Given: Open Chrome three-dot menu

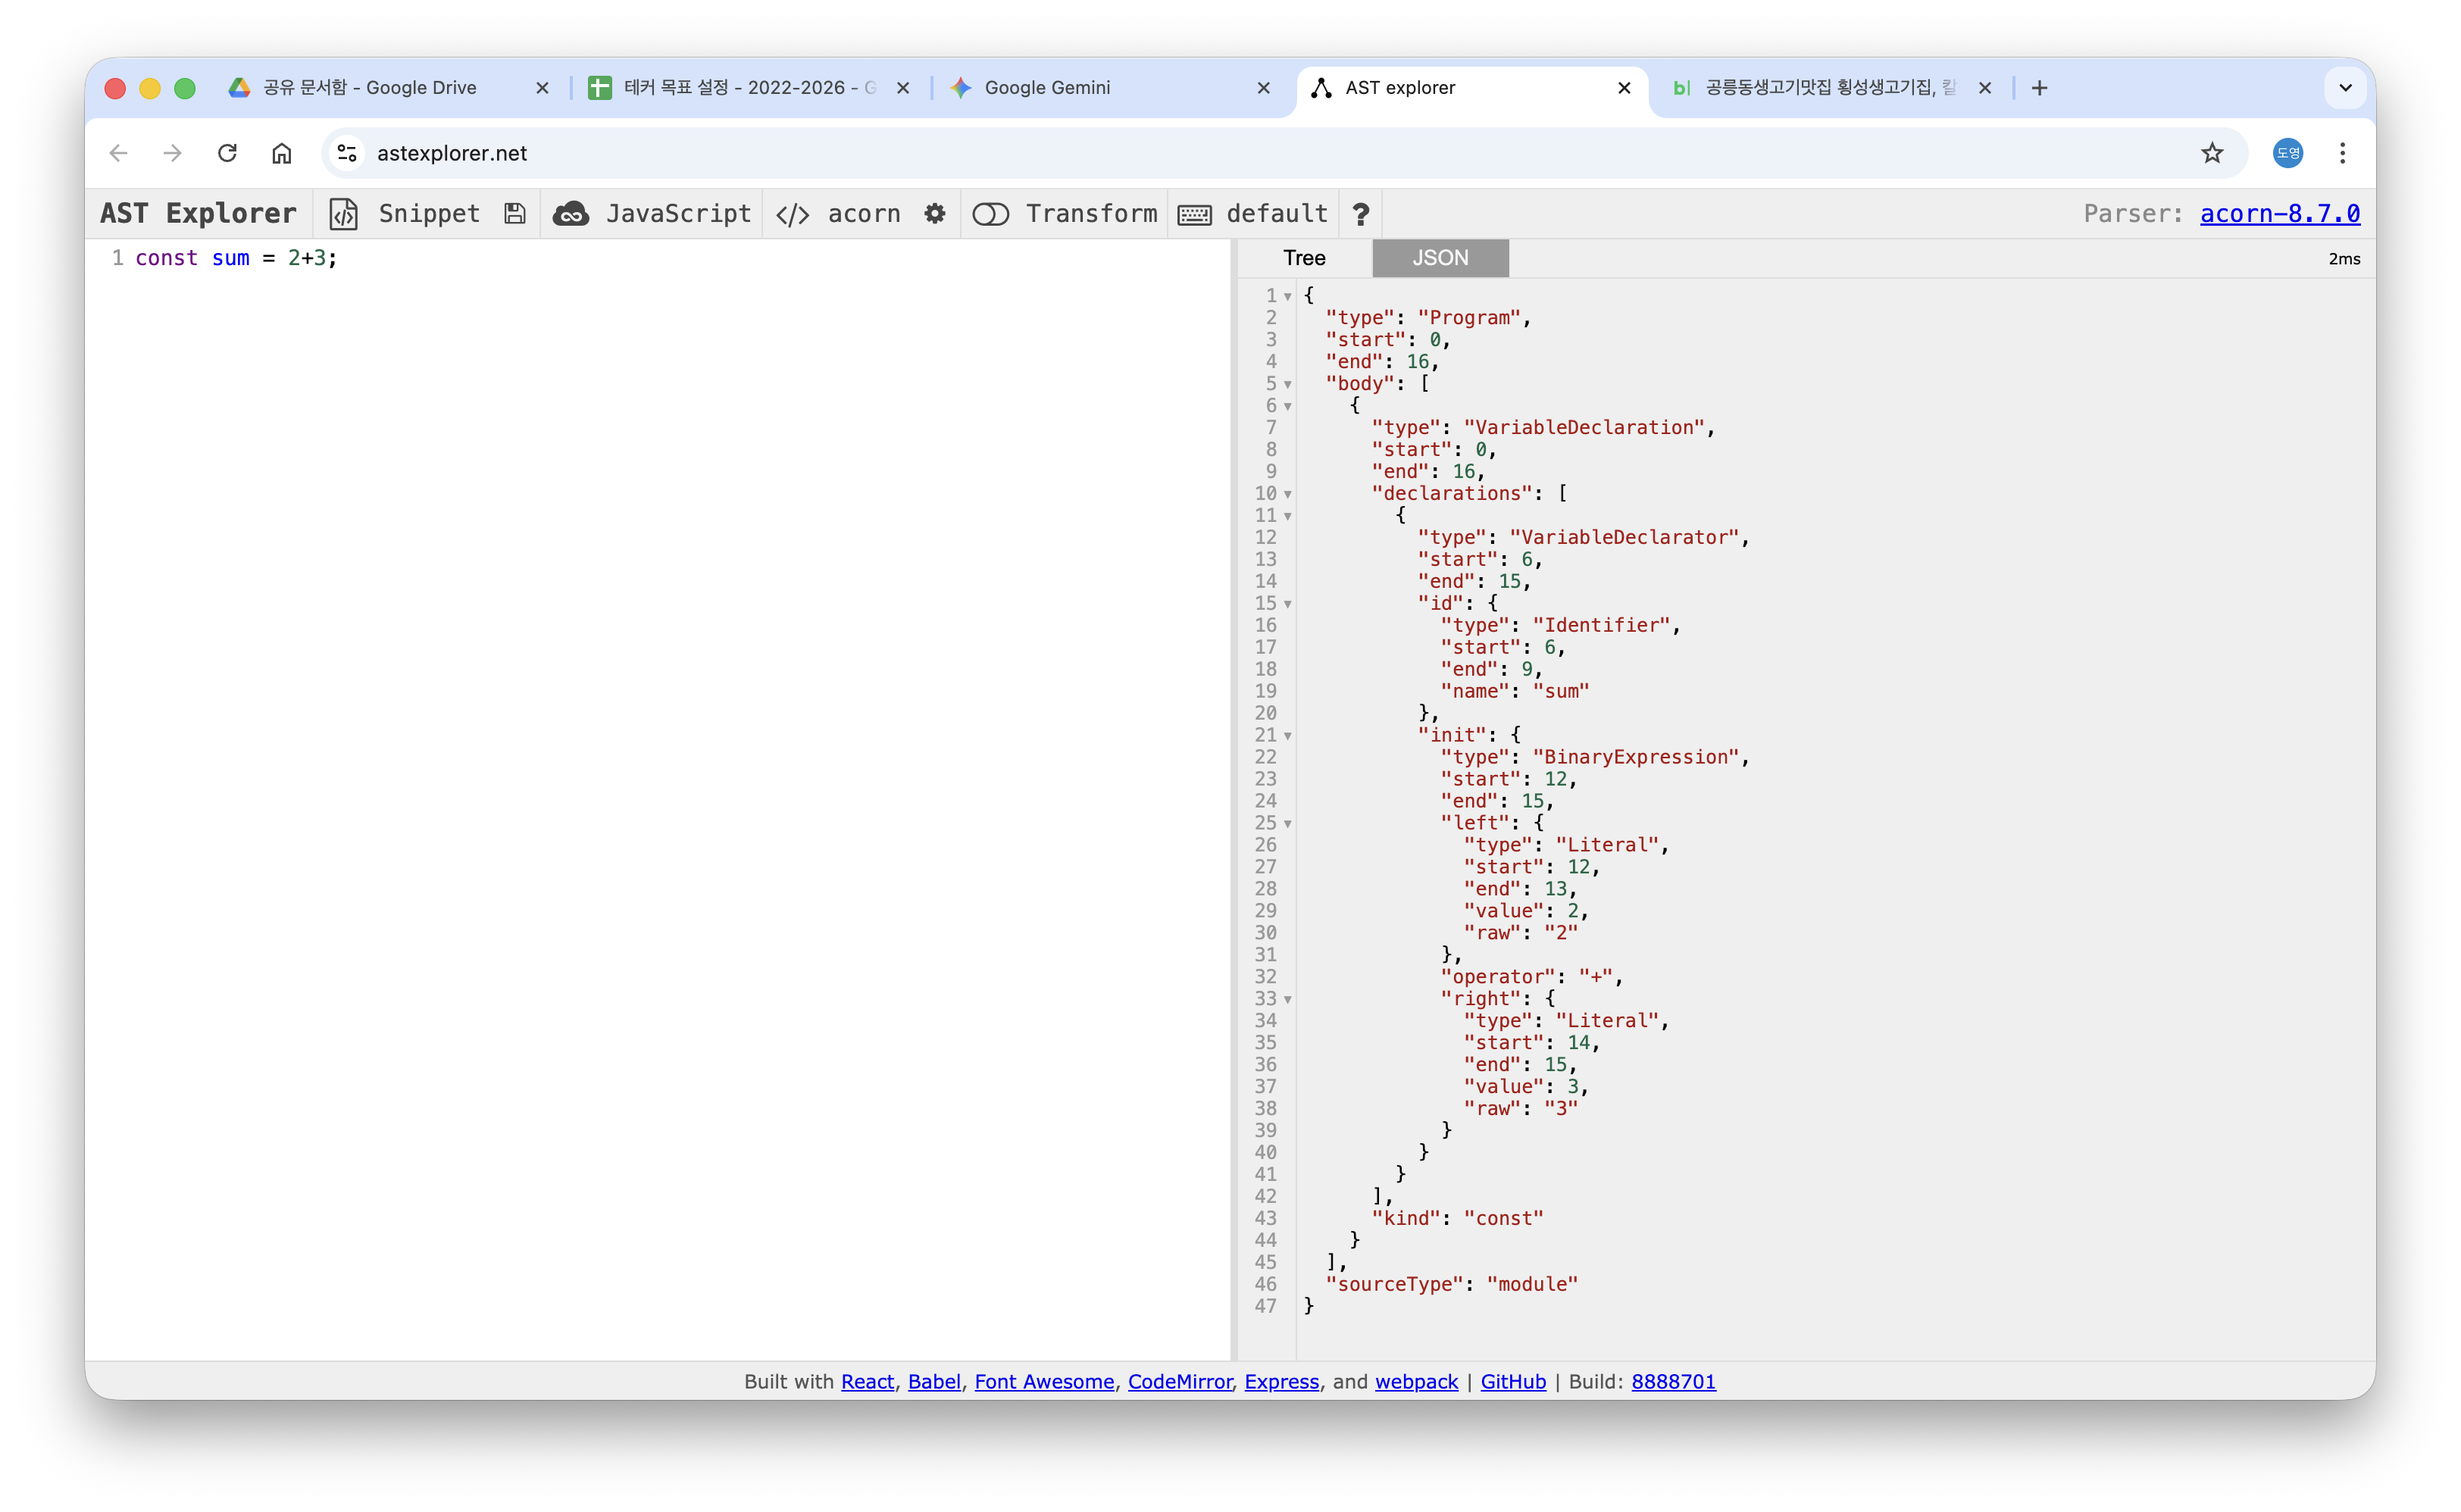Looking at the screenshot, I should pos(2342,153).
